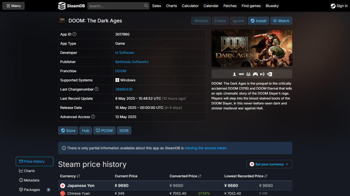Viewport: 350px width, 196px height.
Task: Sort by Lowest Recorded Price column
Action: [246, 176]
